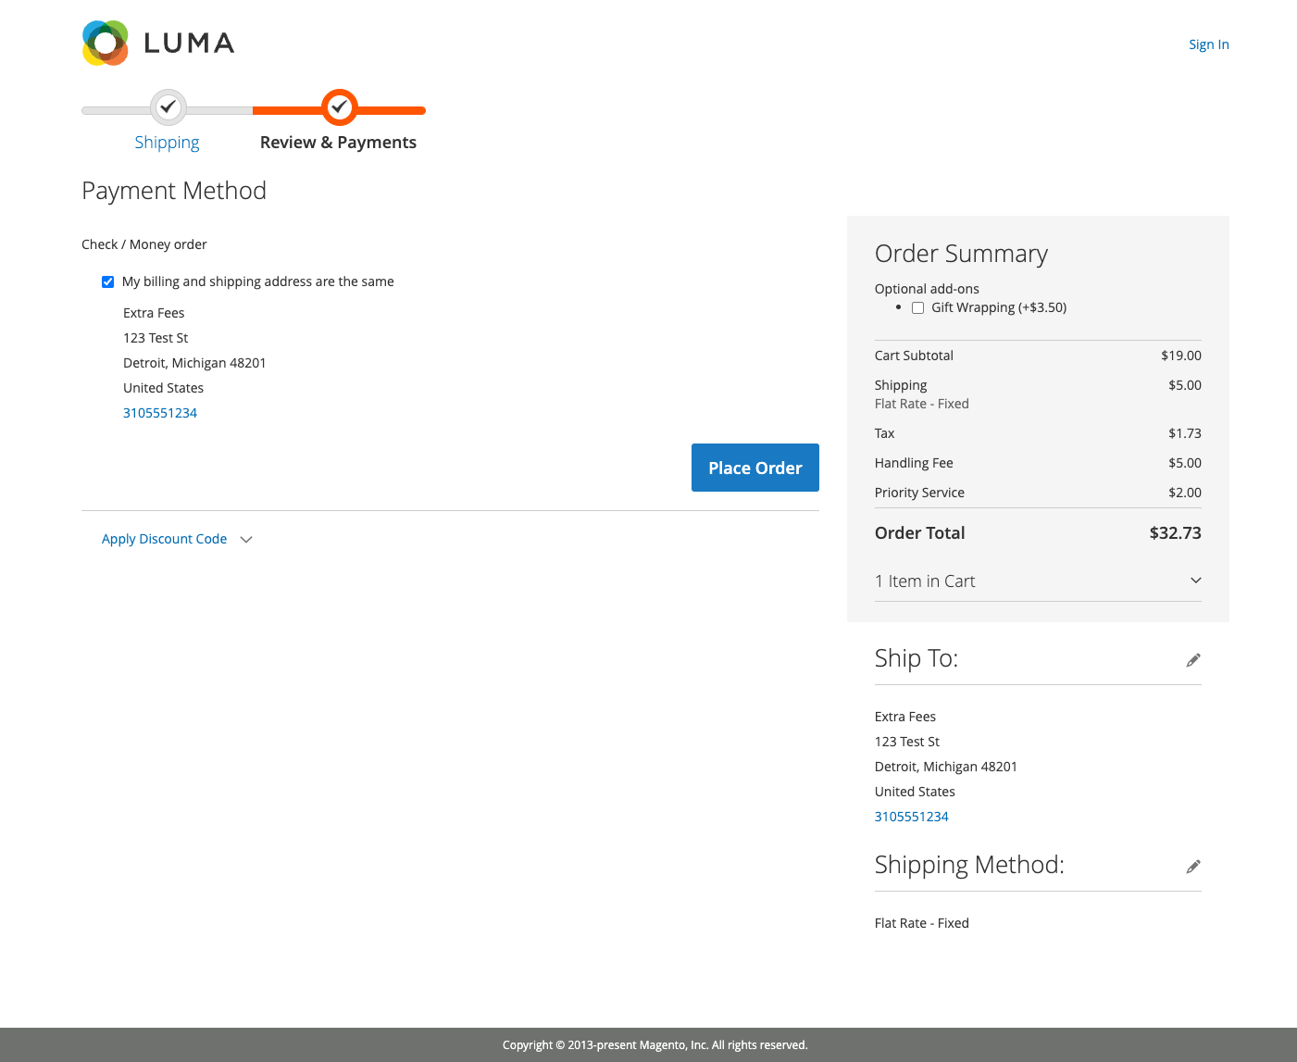Enable the Gift Wrapping add-on checkbox
Viewport: 1297px width, 1062px height.
pyautogui.click(x=917, y=307)
